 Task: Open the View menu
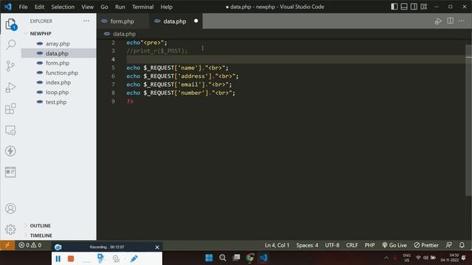87,7
